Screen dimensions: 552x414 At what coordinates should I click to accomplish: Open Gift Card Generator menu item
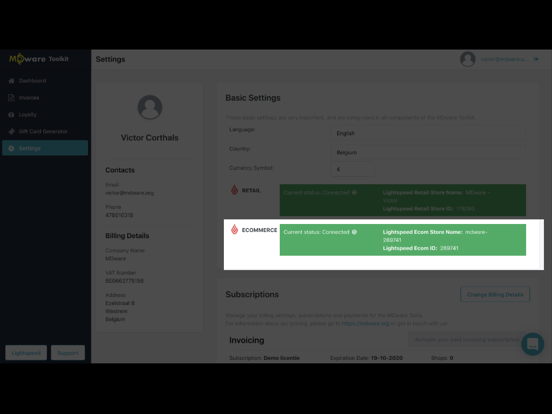point(45,131)
